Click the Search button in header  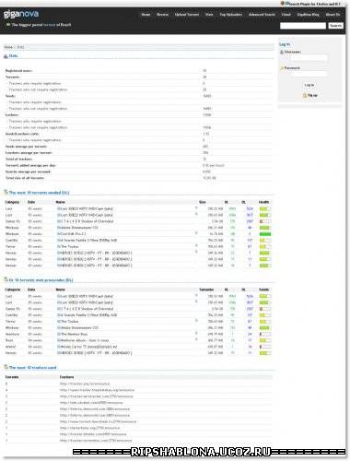(x=335, y=26)
